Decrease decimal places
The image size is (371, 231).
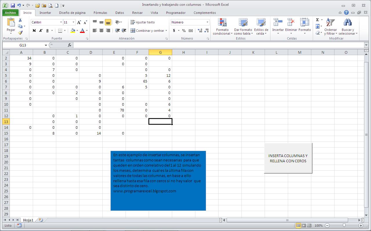click(x=206, y=31)
